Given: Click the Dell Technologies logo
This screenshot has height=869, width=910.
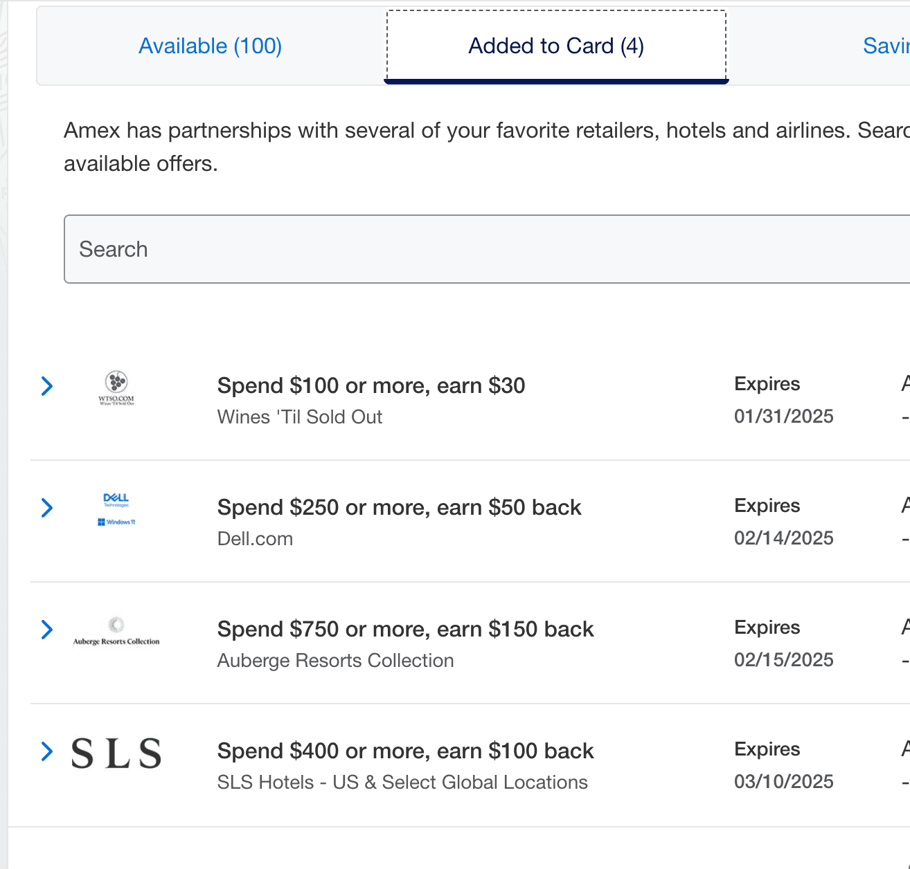Looking at the screenshot, I should pos(116,509).
